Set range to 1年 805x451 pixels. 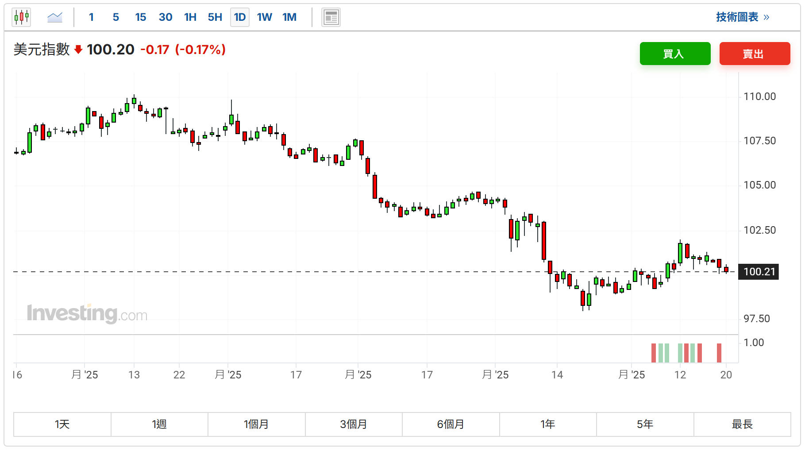(548, 424)
